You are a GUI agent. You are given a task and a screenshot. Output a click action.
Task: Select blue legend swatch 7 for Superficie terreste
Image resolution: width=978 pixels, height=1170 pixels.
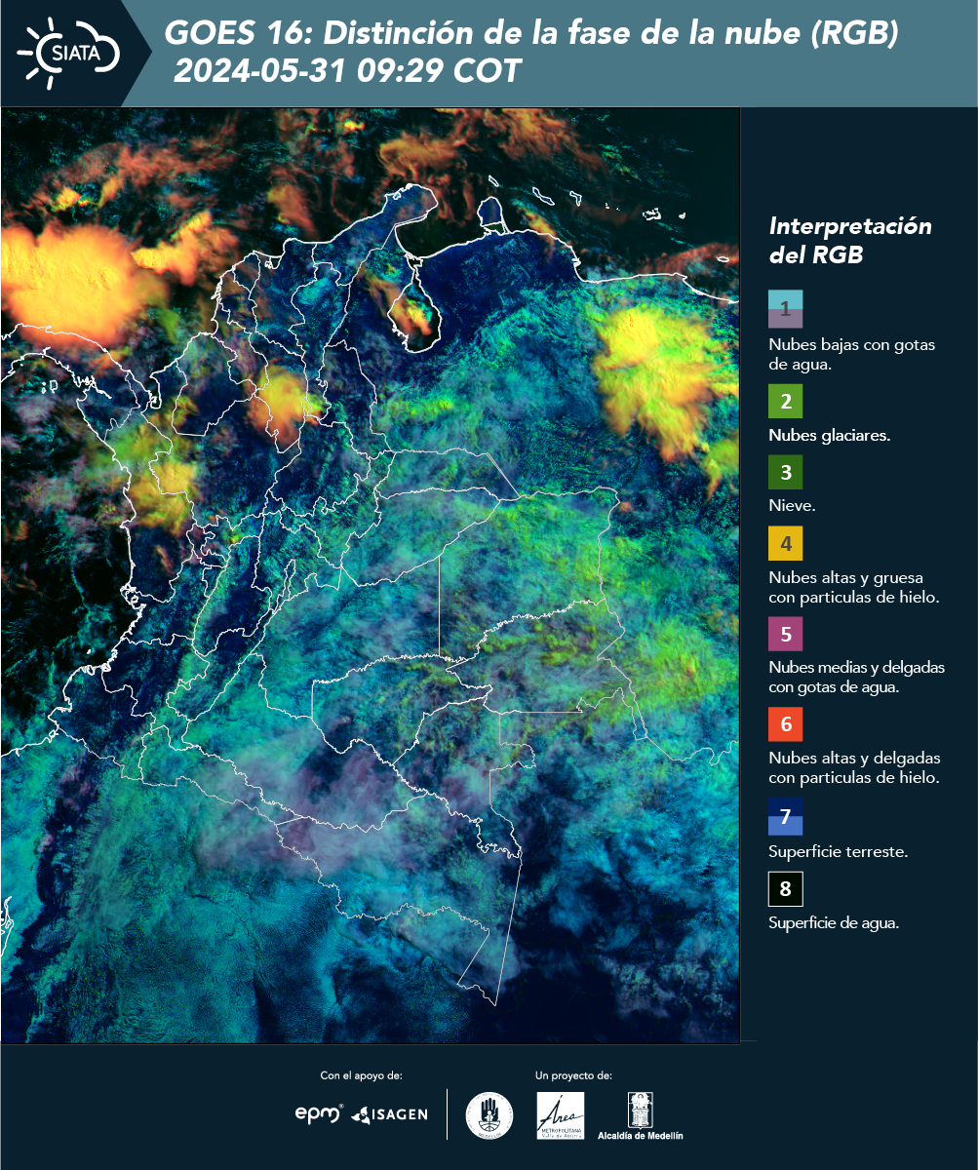(785, 817)
